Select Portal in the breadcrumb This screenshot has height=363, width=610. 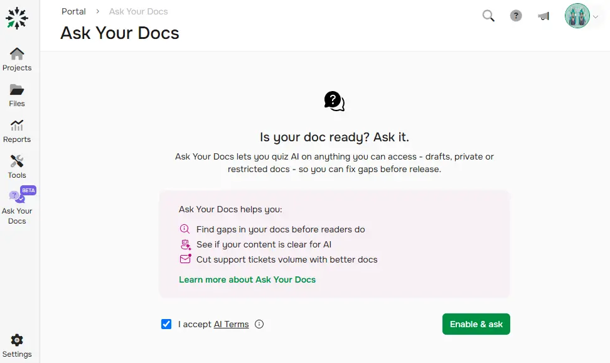coord(73,11)
